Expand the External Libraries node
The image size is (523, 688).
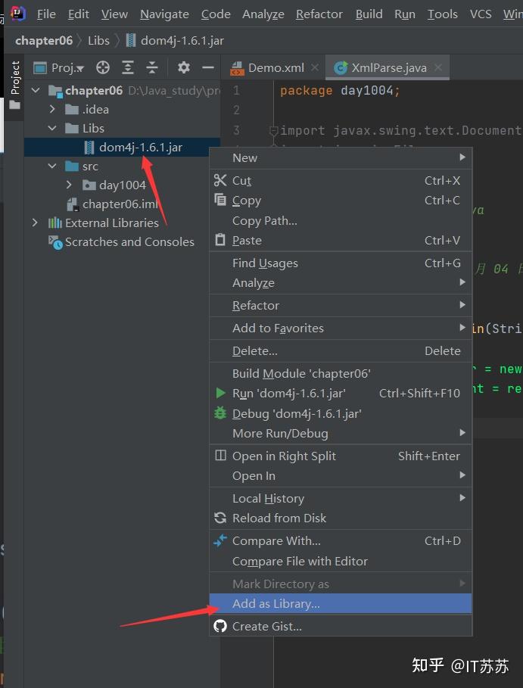[x=35, y=223]
